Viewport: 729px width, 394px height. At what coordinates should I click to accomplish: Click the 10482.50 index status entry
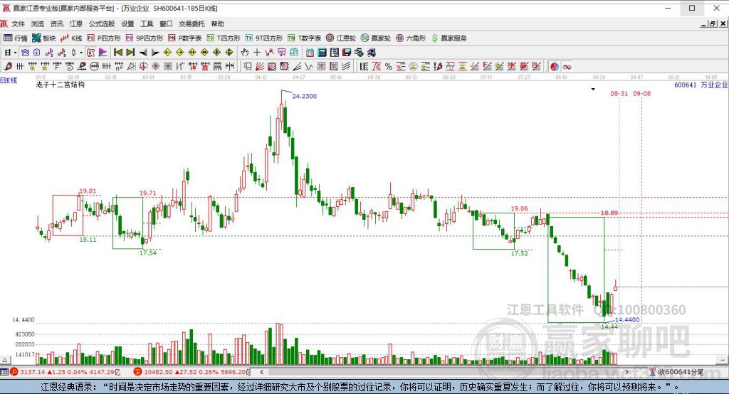(x=192, y=372)
